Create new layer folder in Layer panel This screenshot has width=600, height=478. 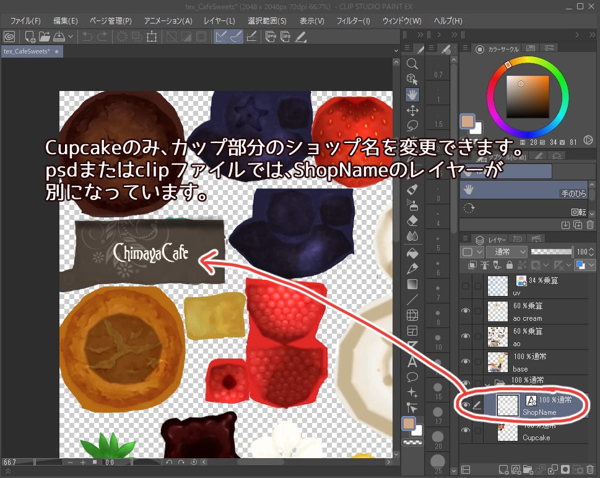528,469
